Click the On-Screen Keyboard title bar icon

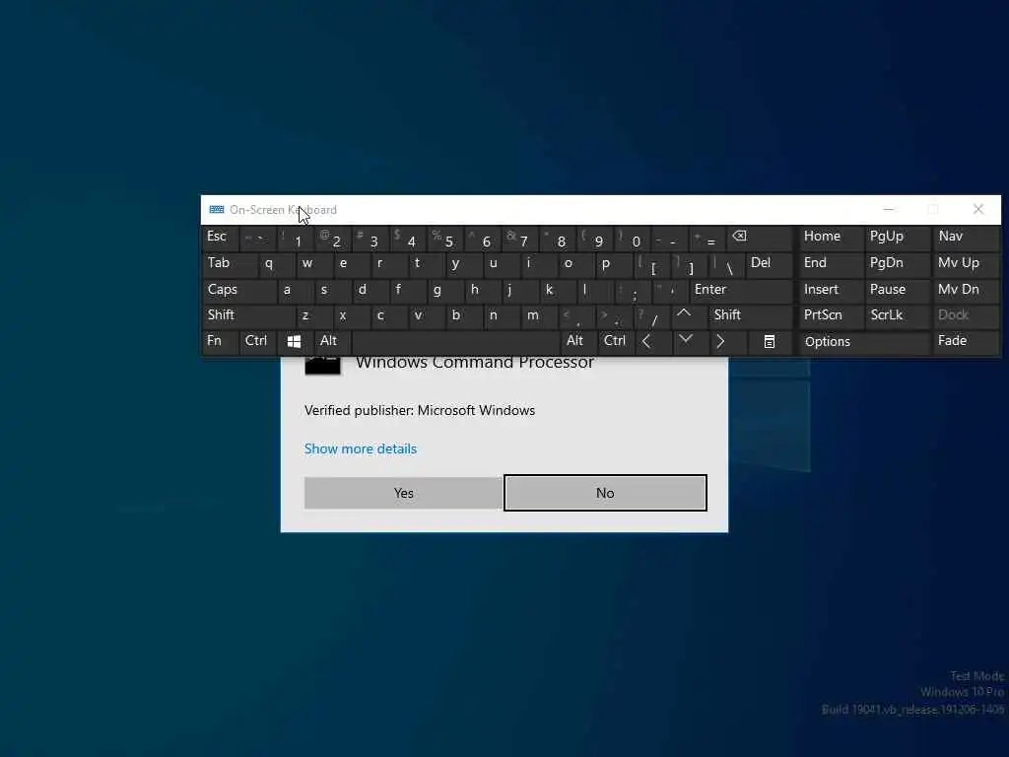217,210
